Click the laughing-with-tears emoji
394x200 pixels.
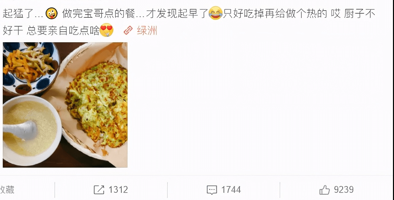click(x=216, y=14)
